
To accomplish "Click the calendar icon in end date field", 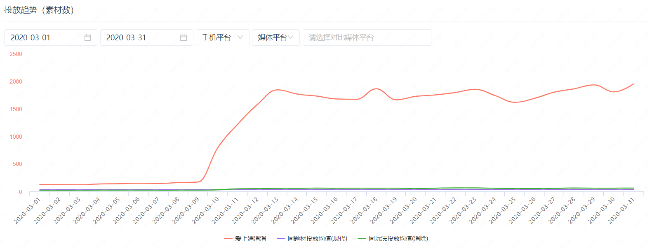I will tap(184, 37).
